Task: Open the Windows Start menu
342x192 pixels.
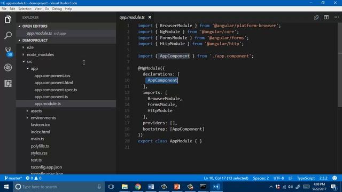Action: [6, 187]
